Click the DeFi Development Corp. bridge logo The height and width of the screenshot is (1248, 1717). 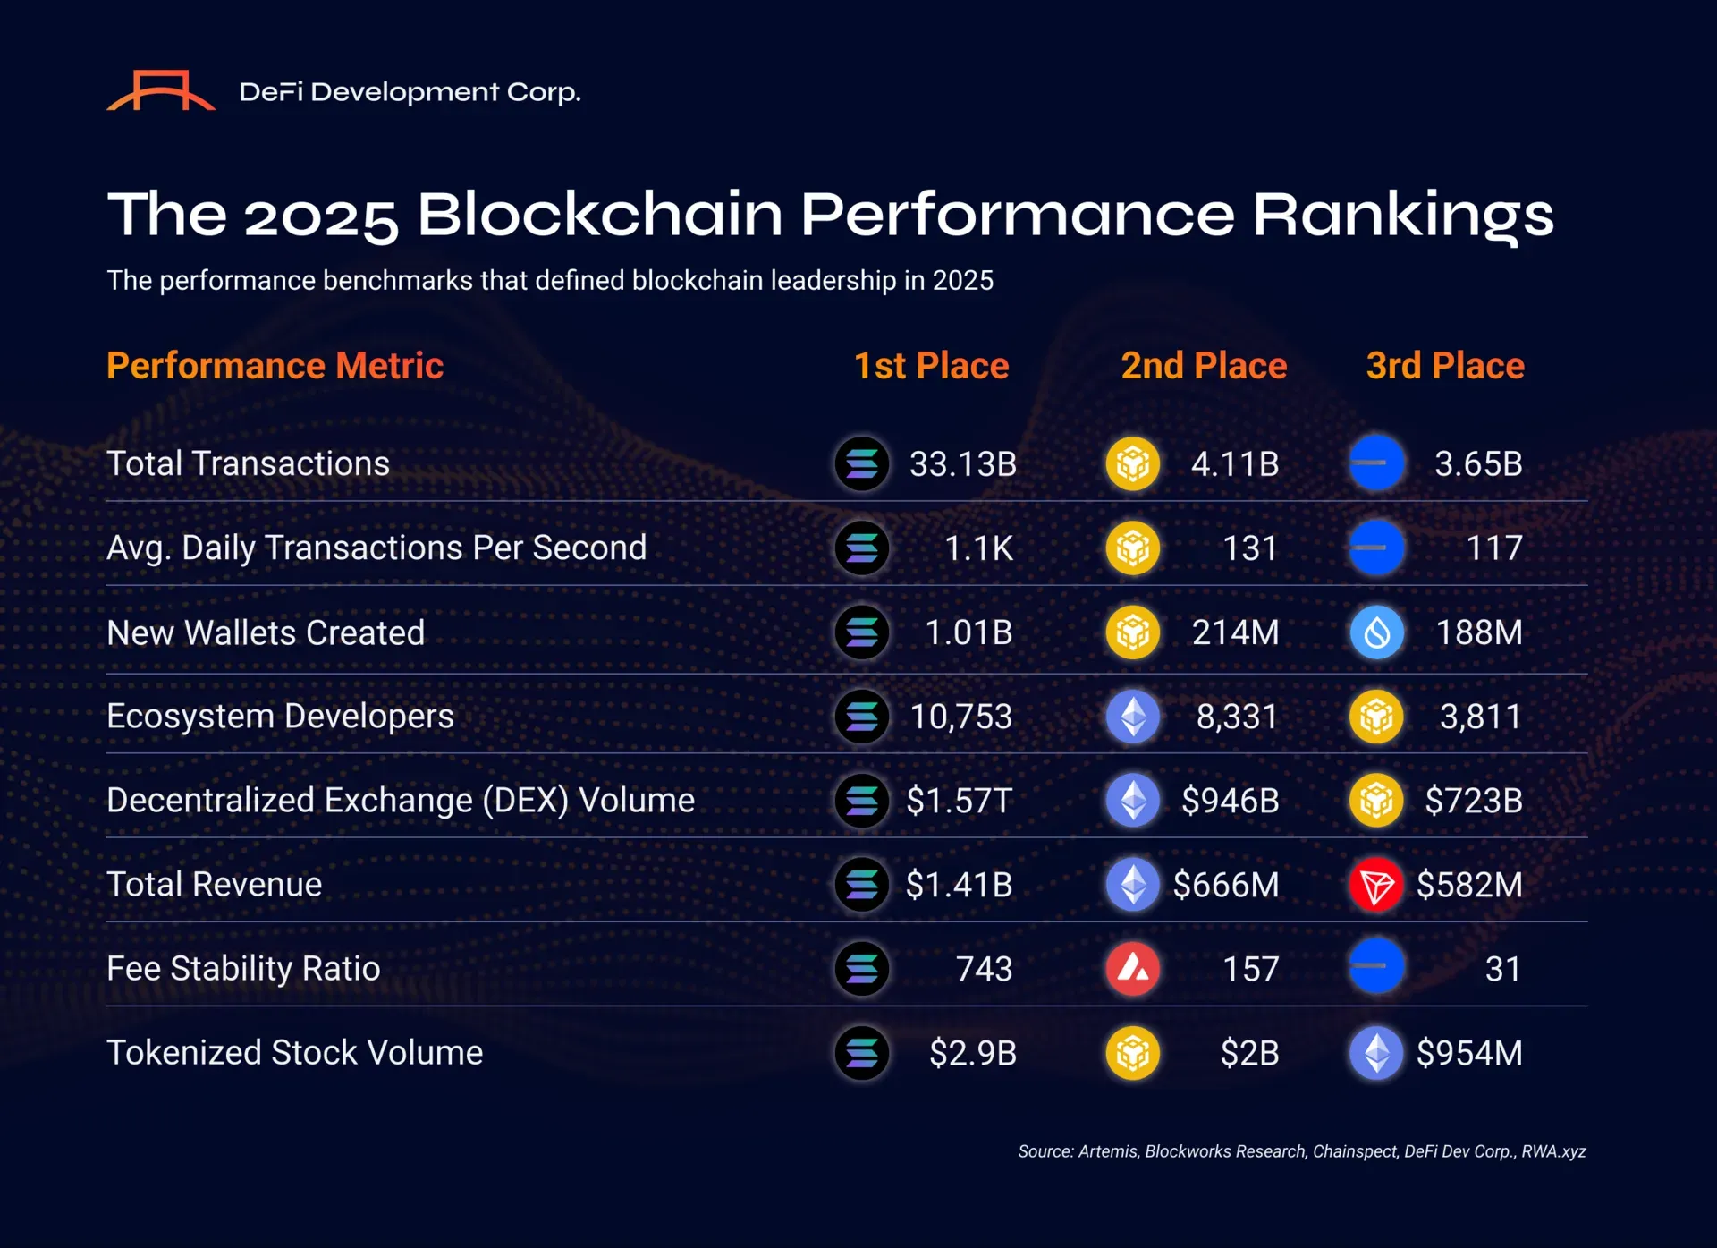click(x=161, y=91)
